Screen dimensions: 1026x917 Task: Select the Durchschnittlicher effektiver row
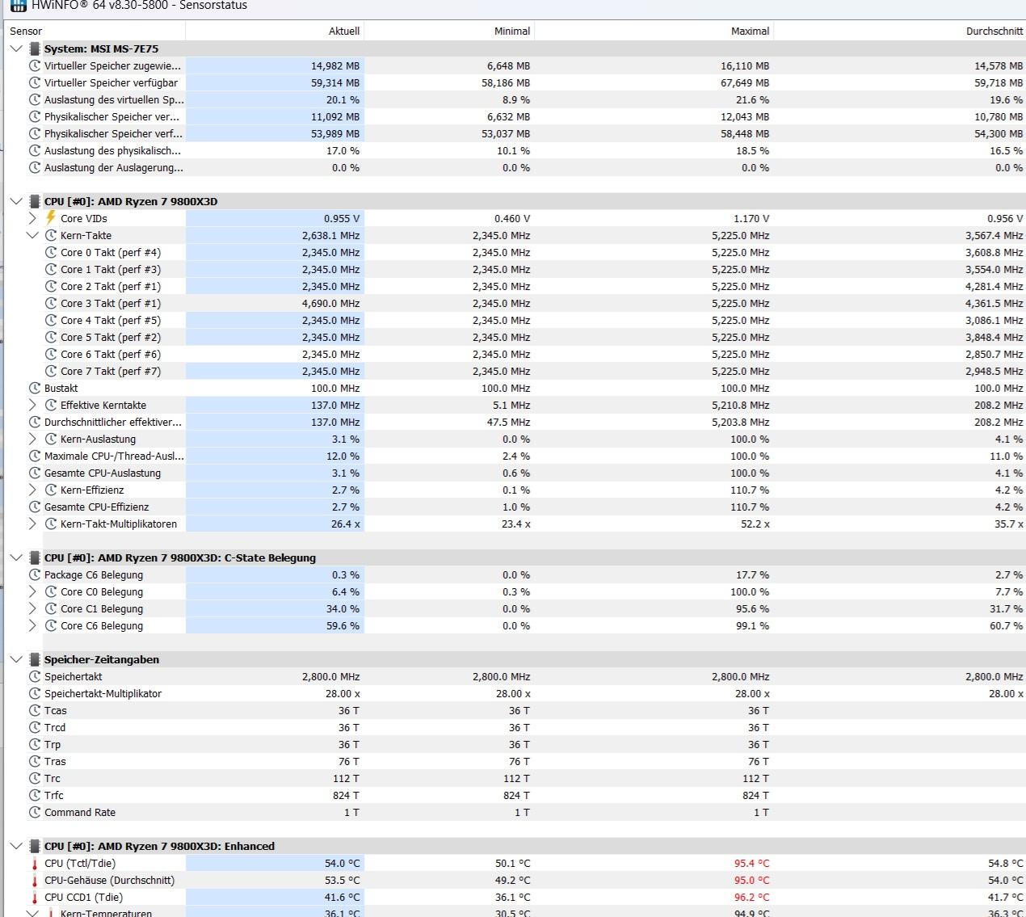point(515,422)
